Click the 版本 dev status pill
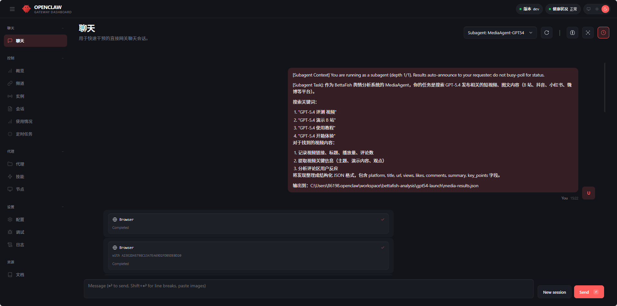Viewport: 617px width, 306px height. click(x=529, y=9)
